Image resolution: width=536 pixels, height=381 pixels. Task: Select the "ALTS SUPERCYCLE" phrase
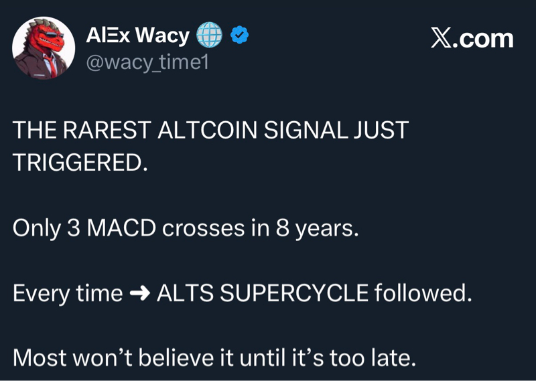262,293
